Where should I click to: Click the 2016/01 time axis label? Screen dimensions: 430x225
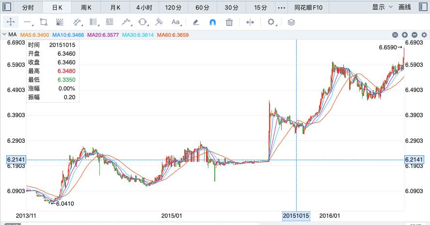330,216
